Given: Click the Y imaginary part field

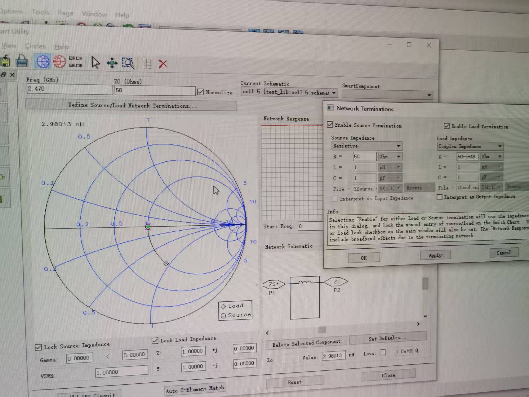Looking at the screenshot, I should coord(245,363).
